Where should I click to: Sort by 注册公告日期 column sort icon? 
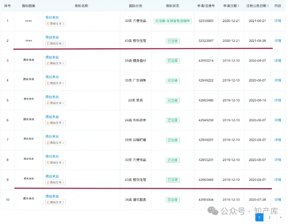coord(268,6)
